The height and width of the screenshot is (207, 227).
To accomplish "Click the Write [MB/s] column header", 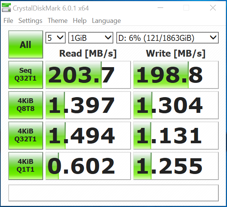I will coord(176,54).
